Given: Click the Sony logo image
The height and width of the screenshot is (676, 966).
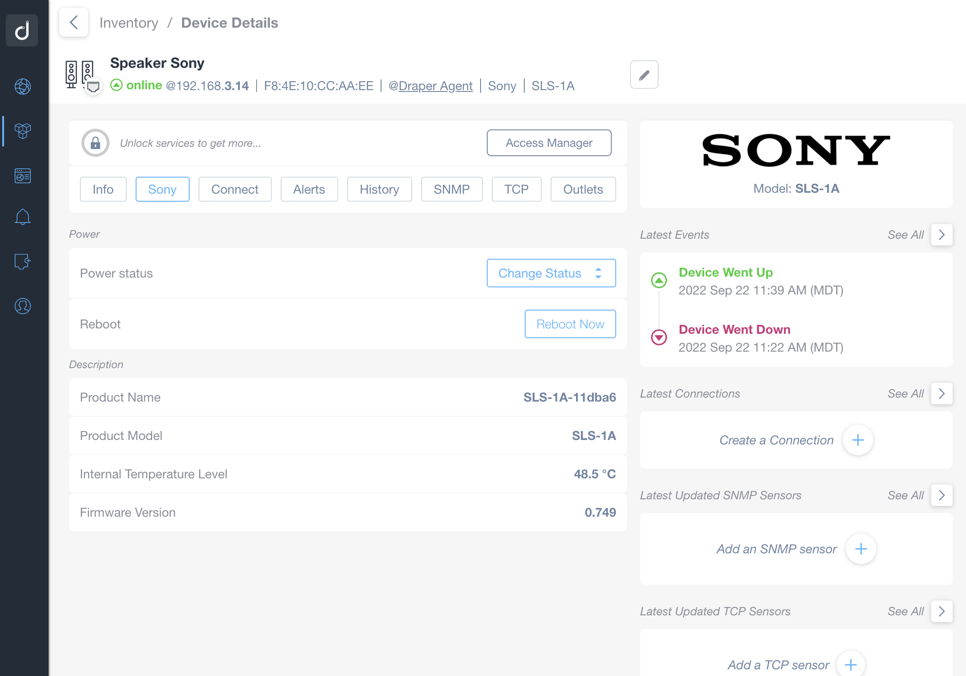Looking at the screenshot, I should click(796, 150).
